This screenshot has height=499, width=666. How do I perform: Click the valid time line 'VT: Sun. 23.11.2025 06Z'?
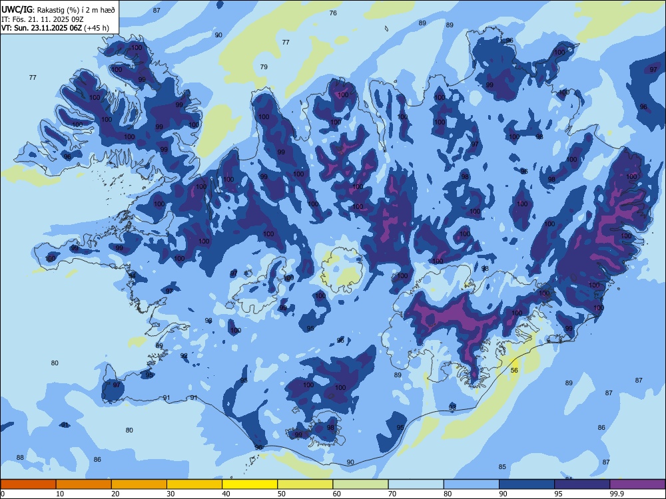coord(41,28)
